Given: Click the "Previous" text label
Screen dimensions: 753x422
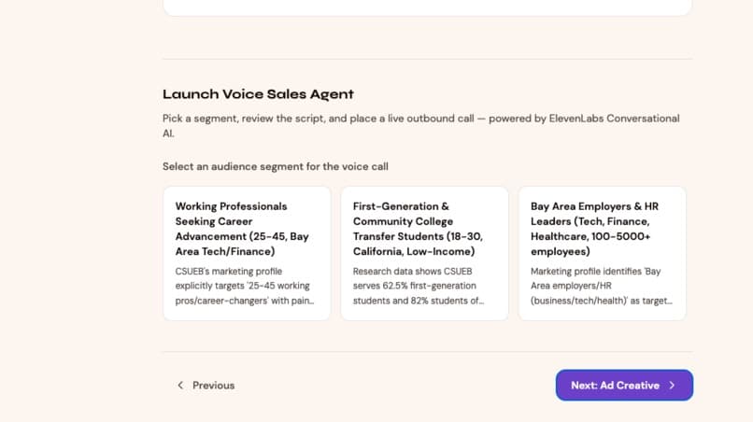Looking at the screenshot, I should [213, 385].
